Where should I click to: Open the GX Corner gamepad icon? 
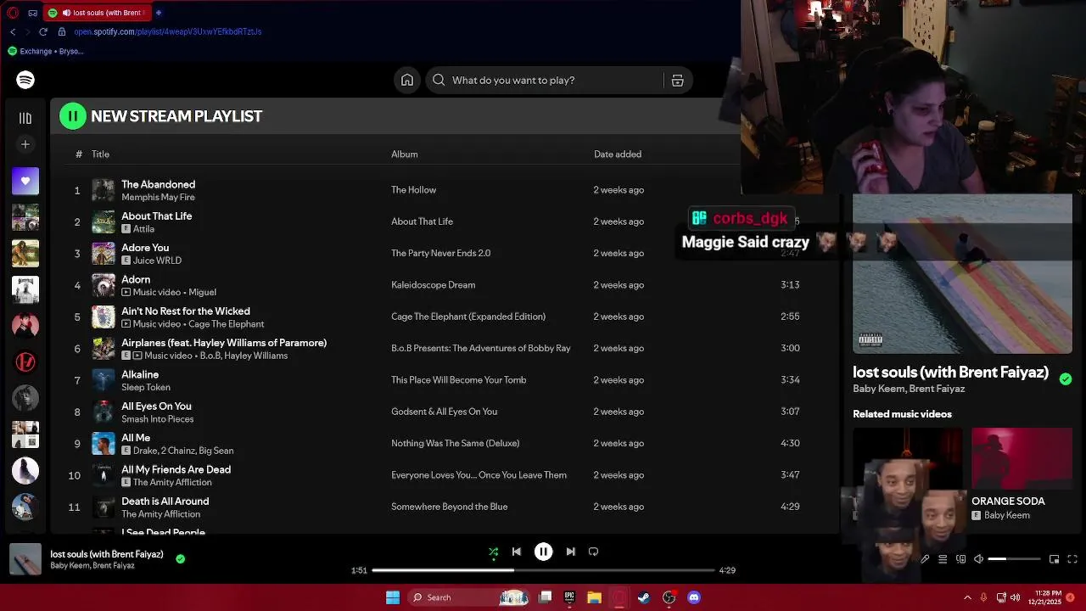[x=32, y=13]
